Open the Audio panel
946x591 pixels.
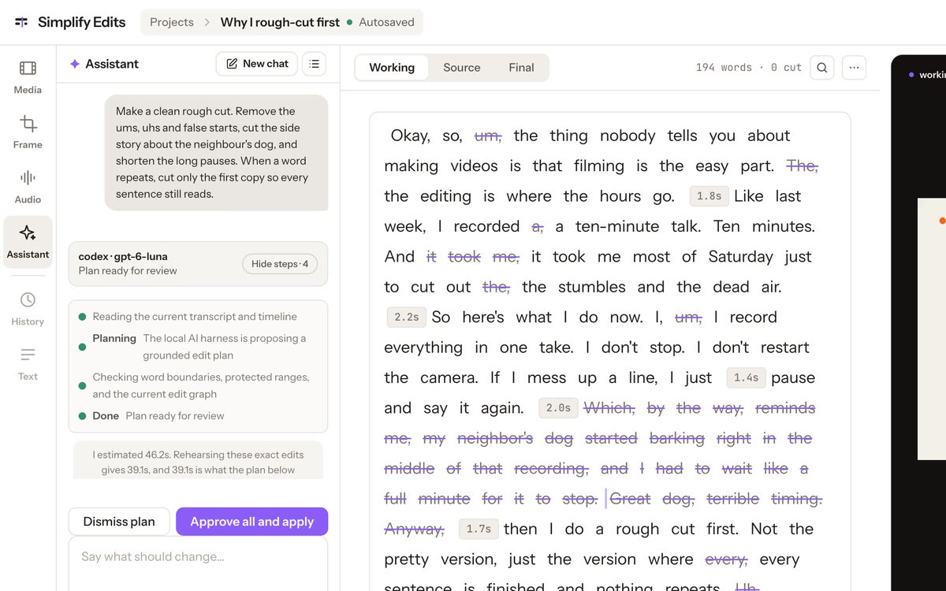coord(28,188)
